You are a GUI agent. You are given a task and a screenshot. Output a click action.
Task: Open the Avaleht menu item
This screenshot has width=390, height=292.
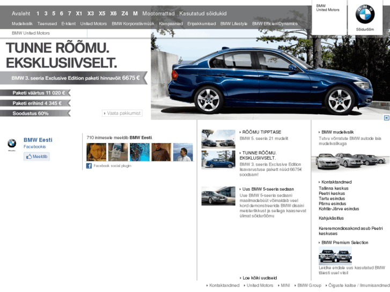pos(21,13)
